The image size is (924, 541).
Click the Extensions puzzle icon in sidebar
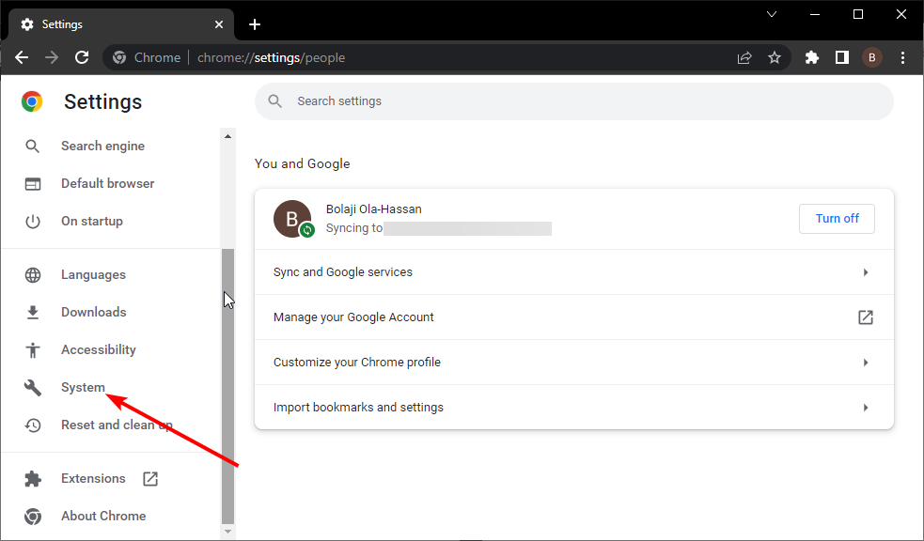click(x=33, y=479)
